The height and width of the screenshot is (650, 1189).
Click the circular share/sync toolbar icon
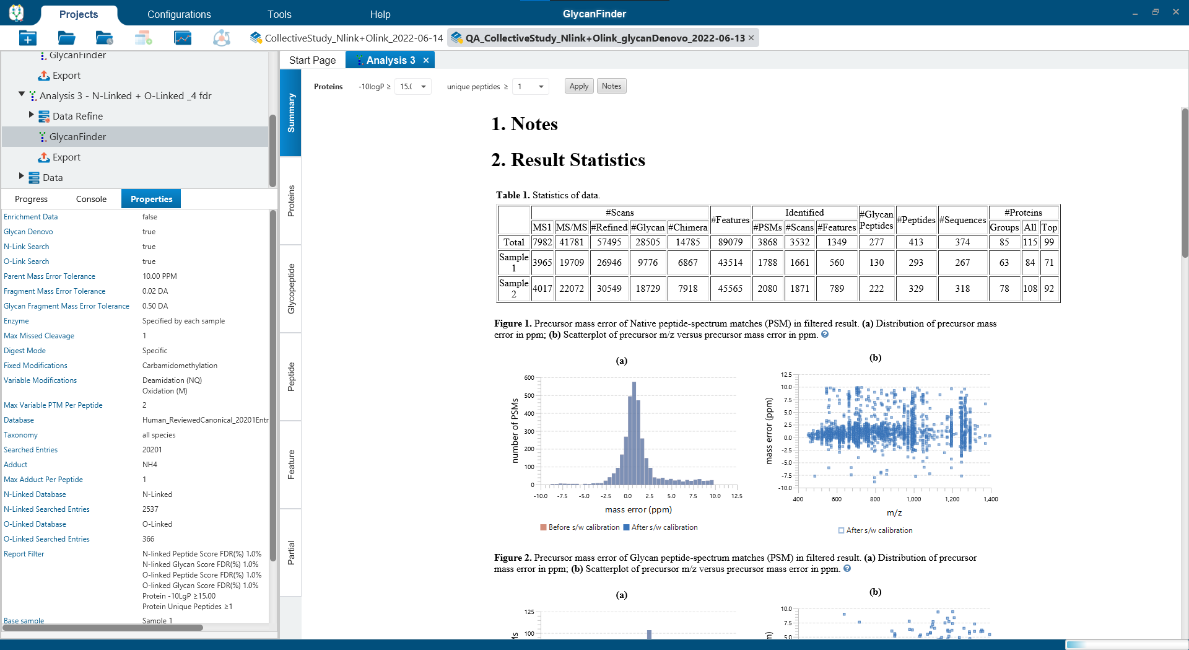pos(222,38)
